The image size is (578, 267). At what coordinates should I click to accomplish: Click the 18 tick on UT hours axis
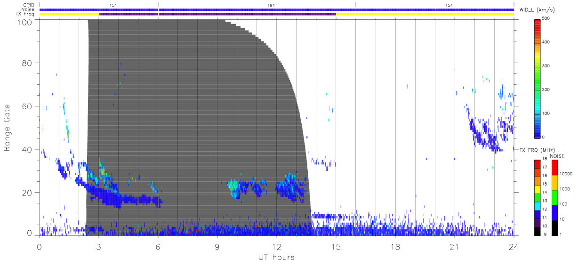[395, 247]
